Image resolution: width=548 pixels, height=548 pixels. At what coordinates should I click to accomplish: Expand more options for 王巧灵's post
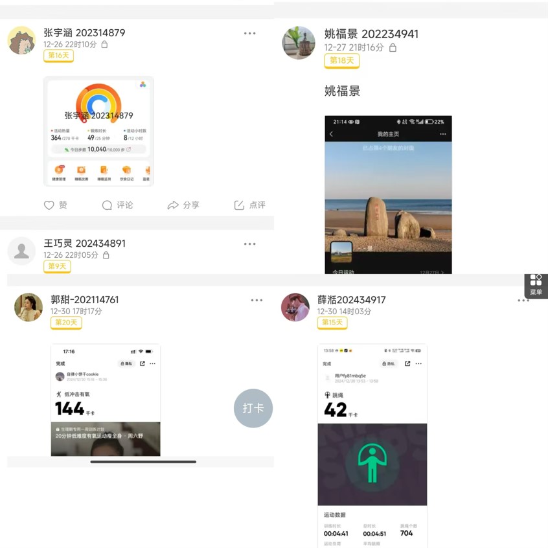[249, 244]
